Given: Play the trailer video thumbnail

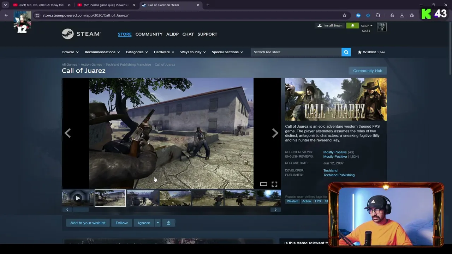Looking at the screenshot, I should tap(78, 198).
